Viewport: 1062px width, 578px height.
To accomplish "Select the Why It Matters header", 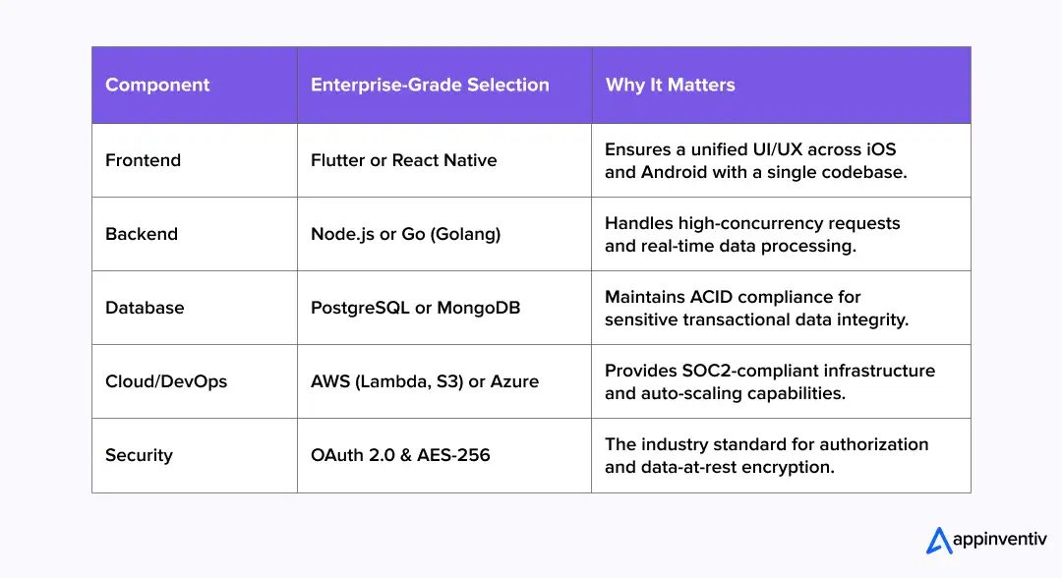I will tap(670, 85).
